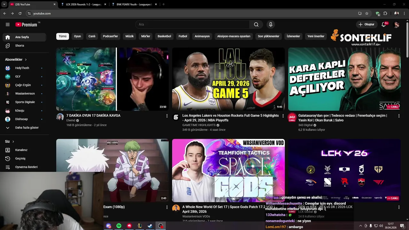Open options for Galatasaray'dan şov video
Image resolution: width=409 pixels, height=230 pixels.
399,116
